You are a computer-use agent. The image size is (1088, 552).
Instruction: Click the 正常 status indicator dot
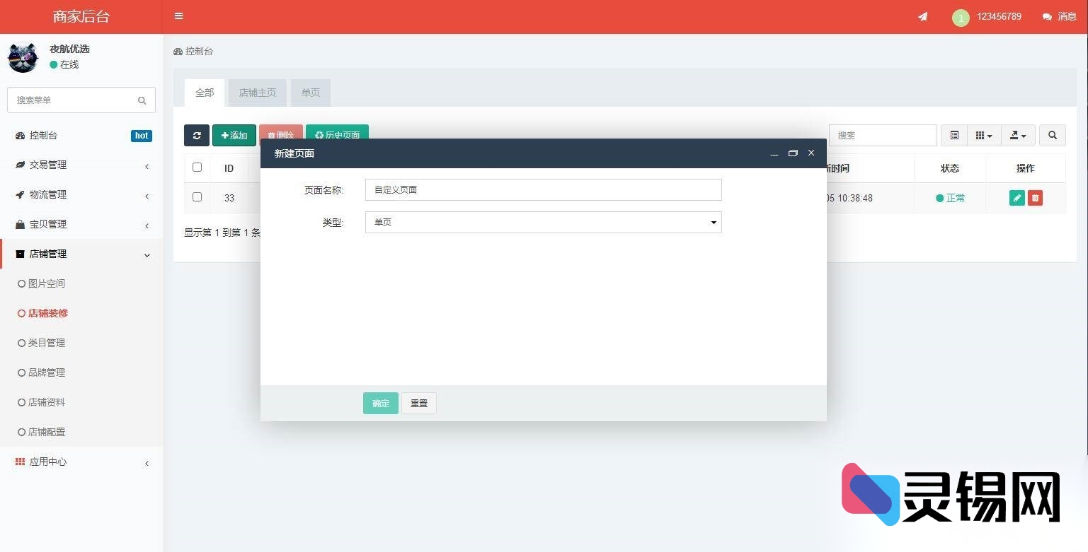[x=939, y=198]
